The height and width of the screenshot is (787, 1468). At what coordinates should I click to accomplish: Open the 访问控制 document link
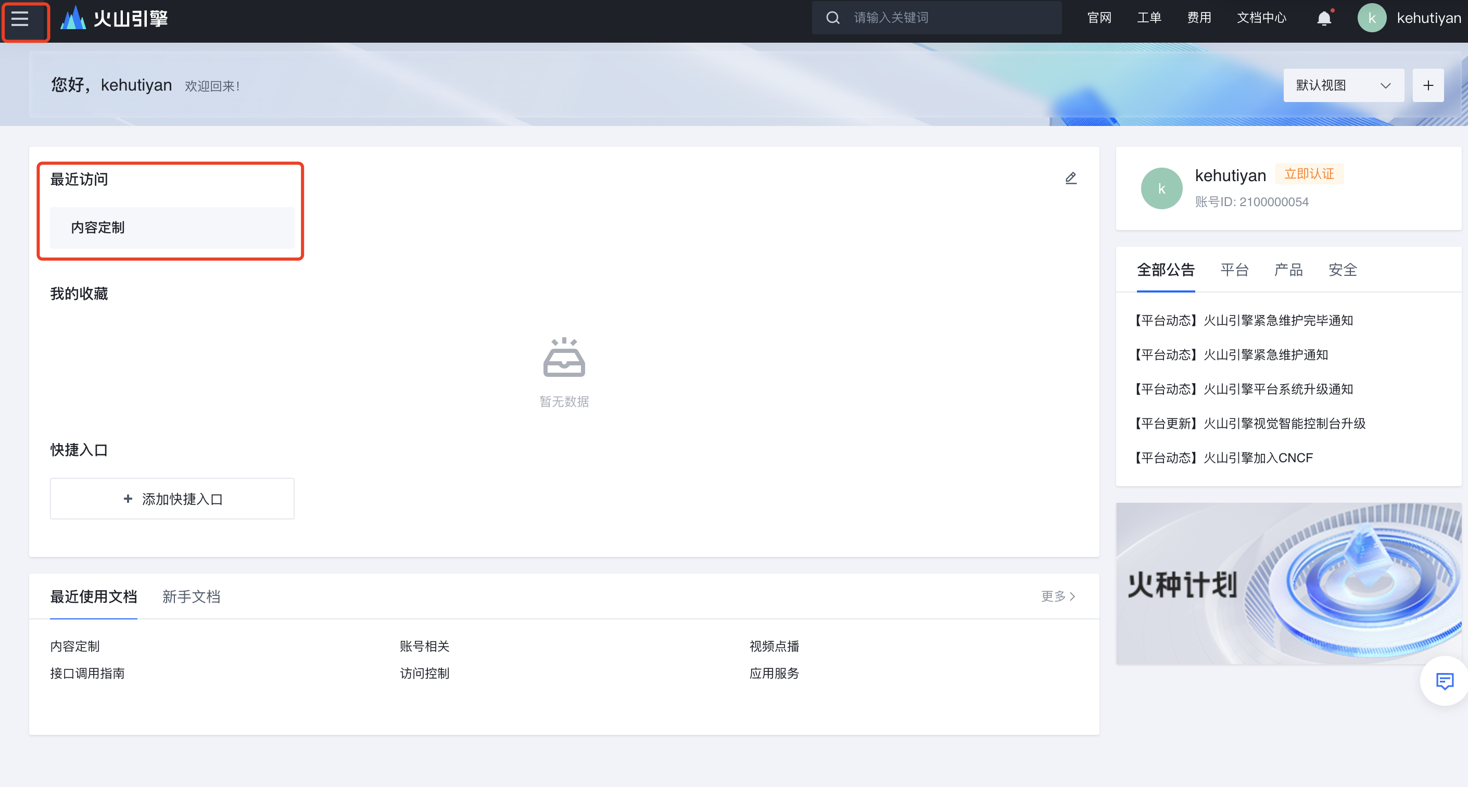(425, 673)
